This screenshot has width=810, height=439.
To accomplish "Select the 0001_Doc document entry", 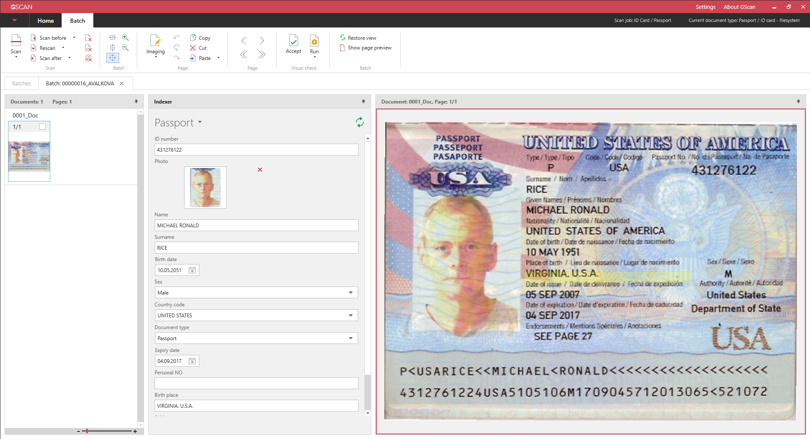I will (x=25, y=115).
